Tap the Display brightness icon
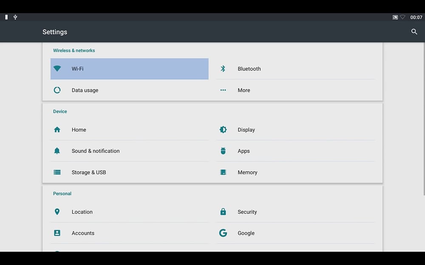This screenshot has height=265, width=425. 223,129
